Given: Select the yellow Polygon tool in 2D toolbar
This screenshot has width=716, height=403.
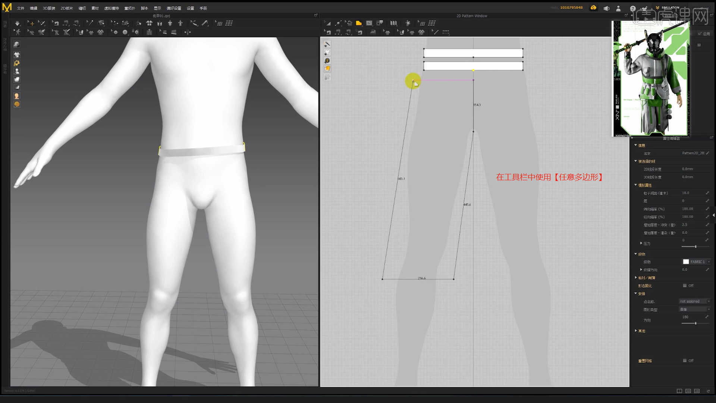Looking at the screenshot, I should click(x=359, y=23).
